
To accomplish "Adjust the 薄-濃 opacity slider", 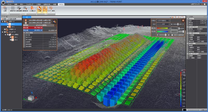I will coord(163,35).
